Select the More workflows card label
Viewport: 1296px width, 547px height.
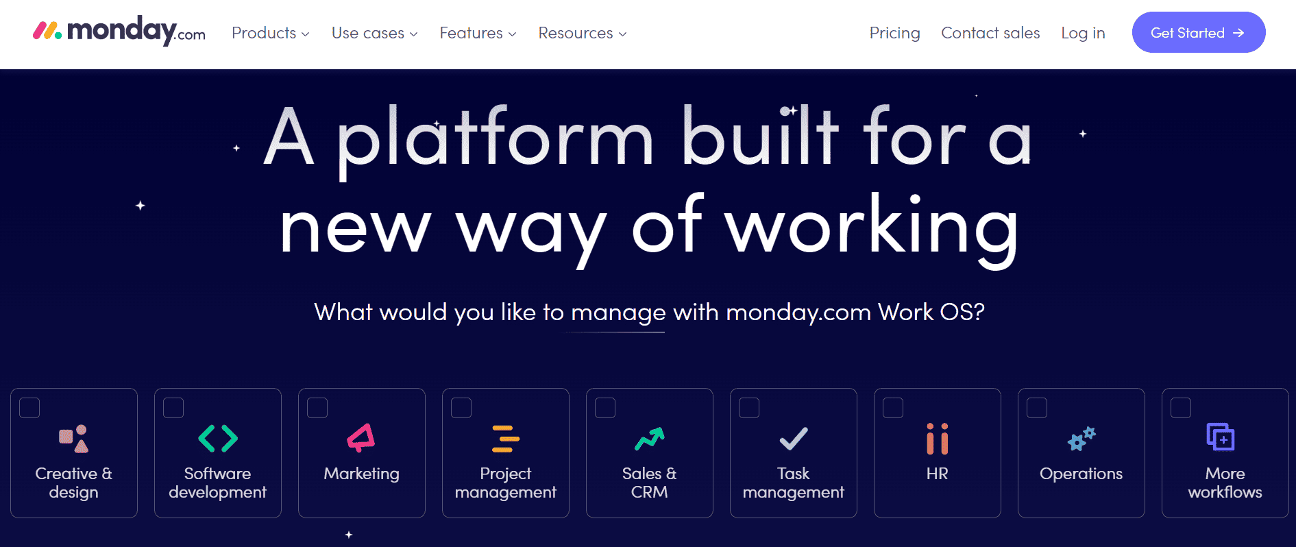point(1225,483)
